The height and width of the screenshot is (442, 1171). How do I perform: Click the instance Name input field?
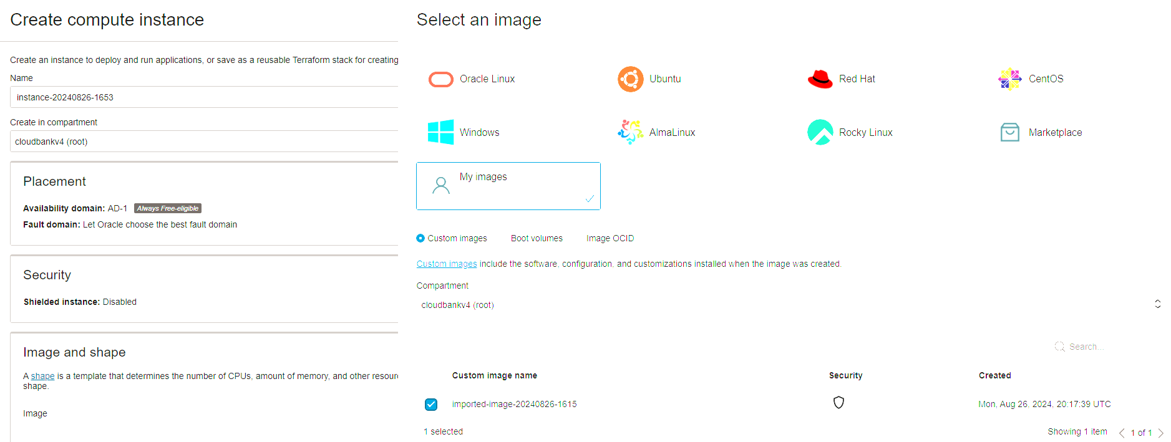pyautogui.click(x=204, y=97)
